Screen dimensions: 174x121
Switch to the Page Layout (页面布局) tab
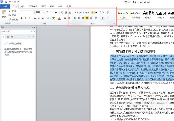coord(33,6)
